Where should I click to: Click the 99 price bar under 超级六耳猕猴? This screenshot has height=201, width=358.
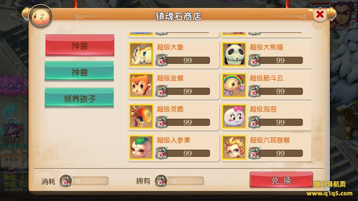pos(276,153)
